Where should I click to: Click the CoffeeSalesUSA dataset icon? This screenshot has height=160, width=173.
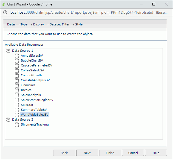pyautogui.click(x=17, y=70)
